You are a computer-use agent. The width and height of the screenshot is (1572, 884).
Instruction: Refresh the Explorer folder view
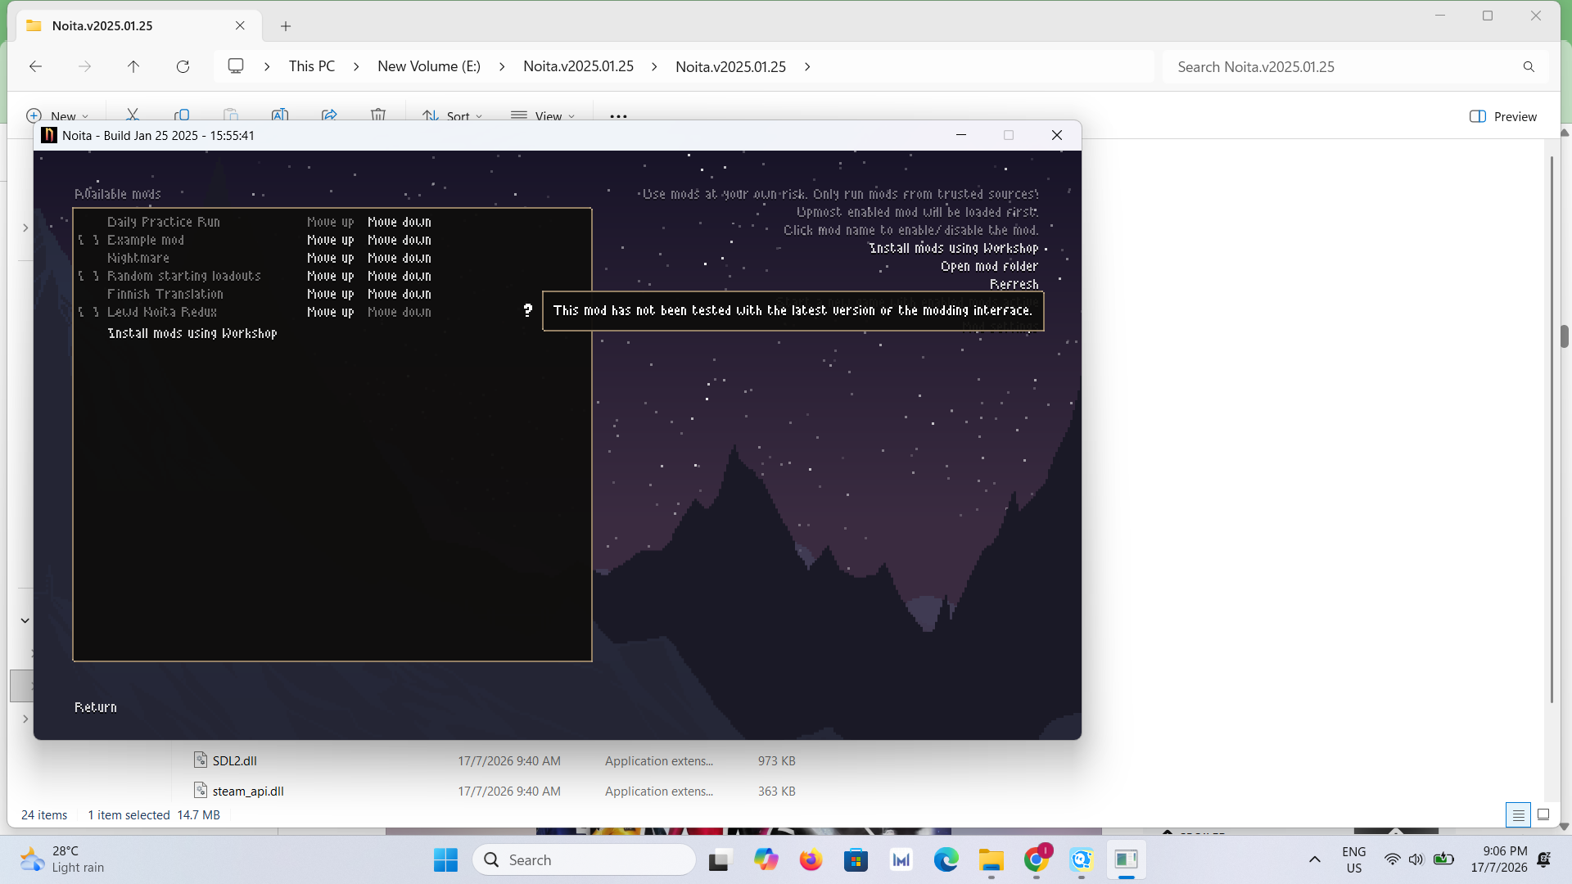click(x=183, y=66)
